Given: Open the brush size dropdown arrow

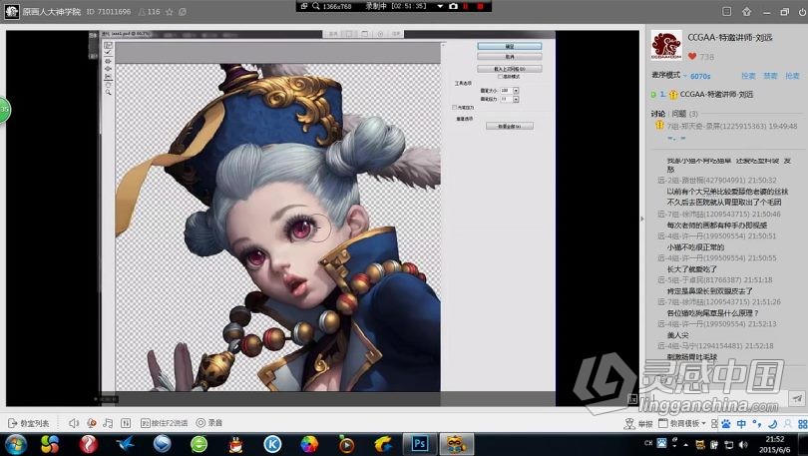Looking at the screenshot, I should (516, 91).
